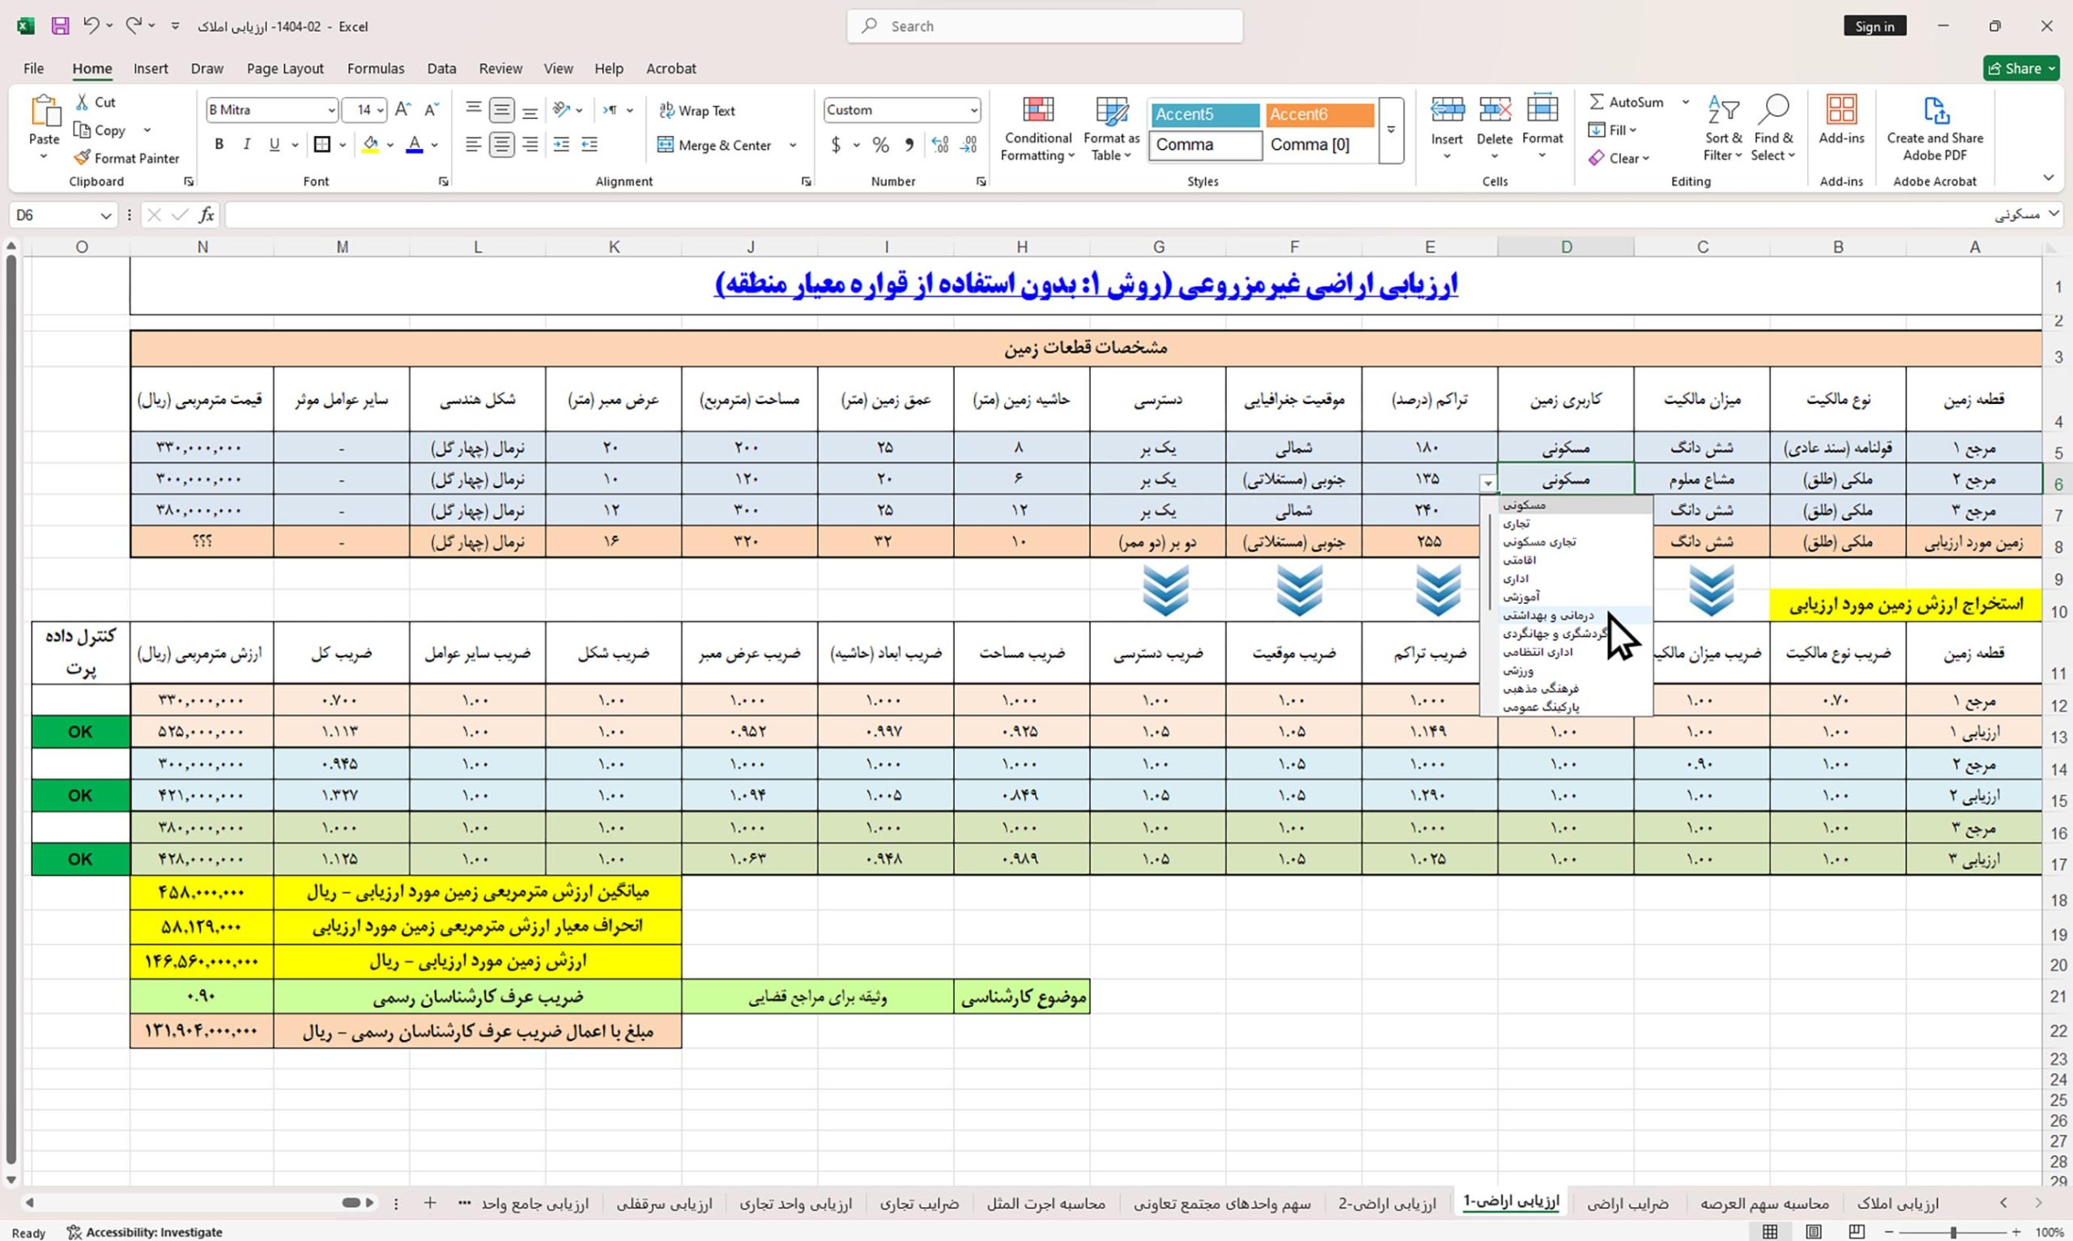Screen dimensions: 2073x1241
Task: Expand the Merge & Center dropdown arrow
Action: (x=793, y=146)
